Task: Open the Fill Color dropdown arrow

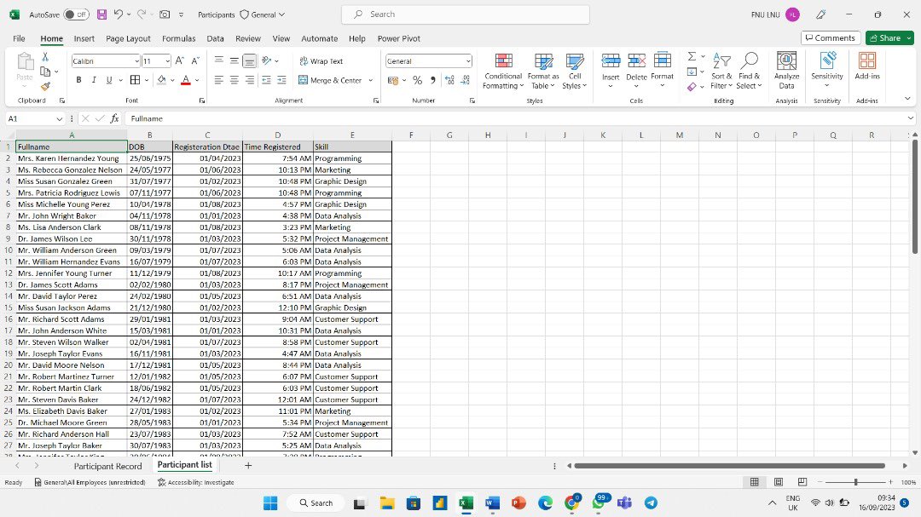Action: pos(171,79)
